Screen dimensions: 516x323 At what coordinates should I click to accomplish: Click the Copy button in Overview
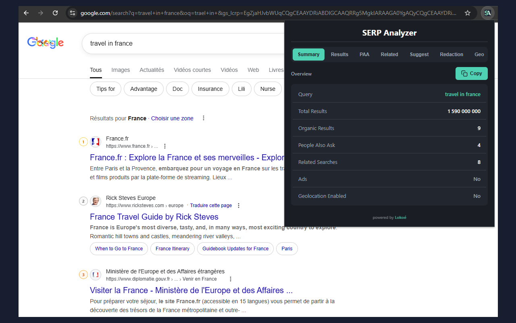(472, 73)
